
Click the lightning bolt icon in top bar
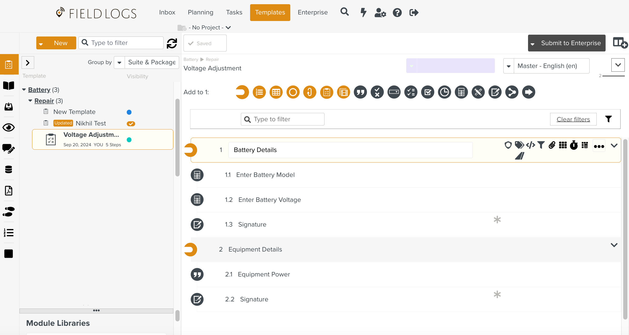pos(363,12)
